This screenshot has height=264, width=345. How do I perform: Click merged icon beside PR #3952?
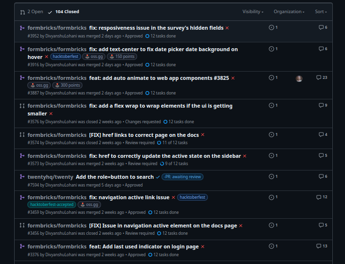click(x=22, y=28)
